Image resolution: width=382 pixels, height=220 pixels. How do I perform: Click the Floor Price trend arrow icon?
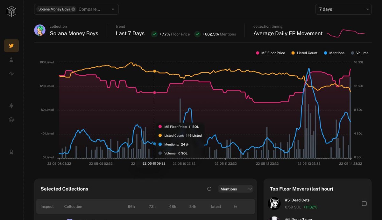(x=154, y=34)
